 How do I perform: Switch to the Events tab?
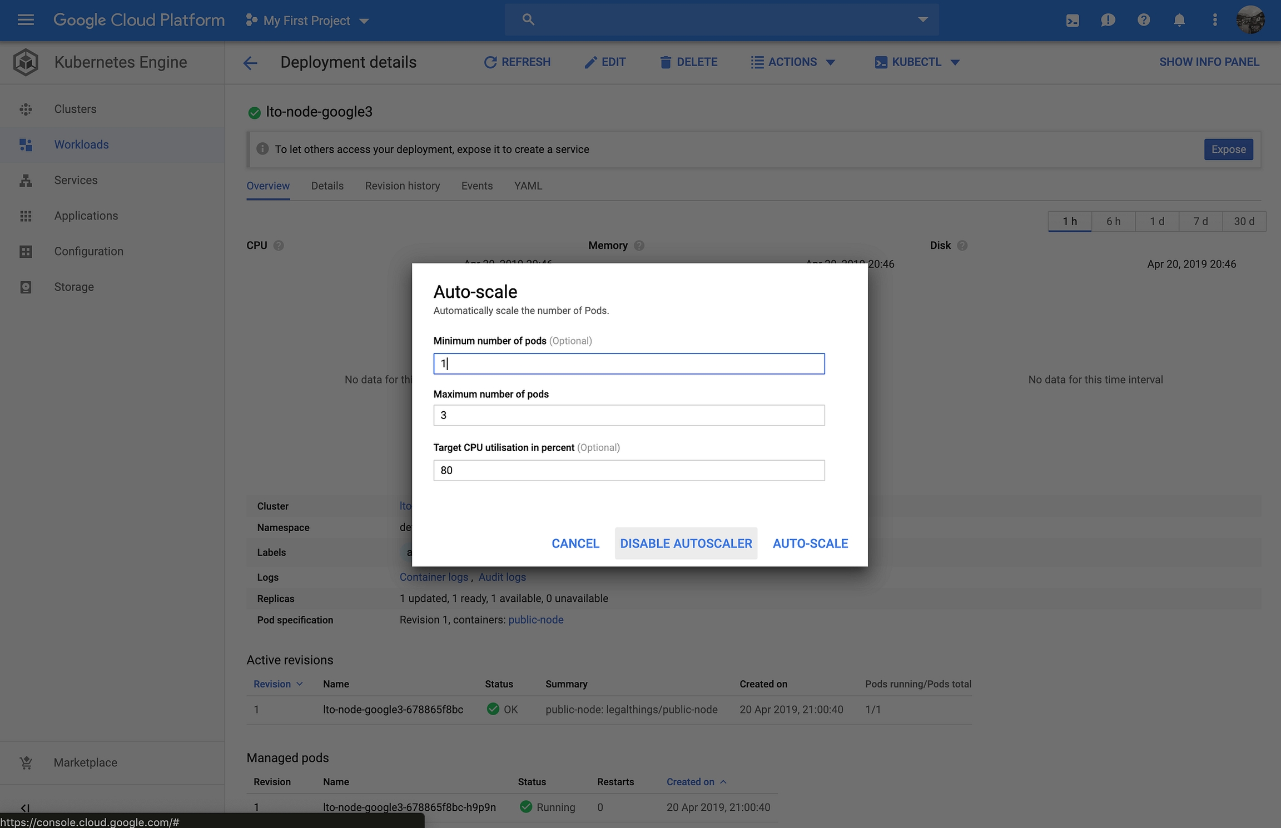click(476, 186)
